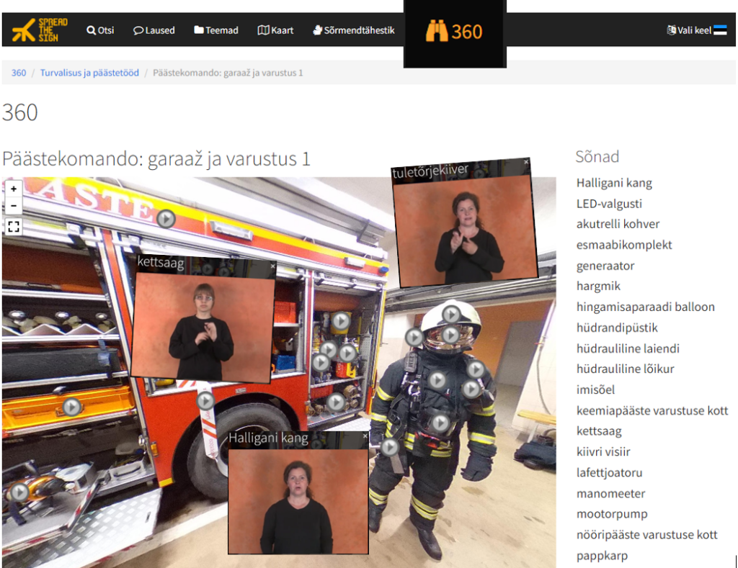The image size is (738, 568).
Task: Open the 360 binoculars tab
Action: coord(454,32)
